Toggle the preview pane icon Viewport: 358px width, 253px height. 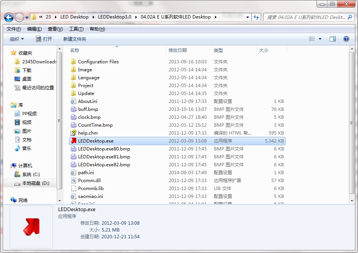click(333, 39)
